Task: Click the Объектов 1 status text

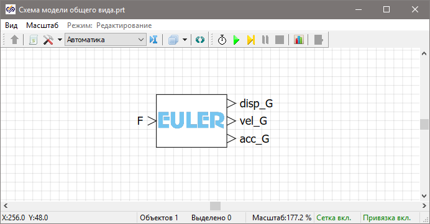Action: (x=159, y=218)
